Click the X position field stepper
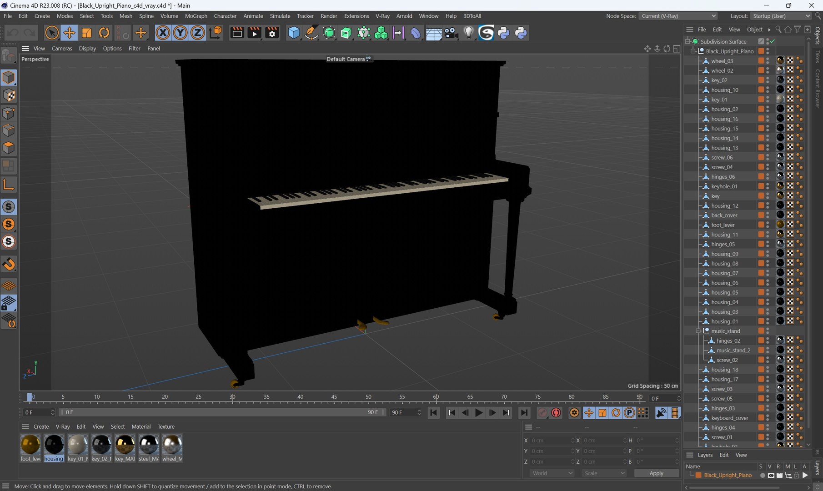 click(572, 440)
